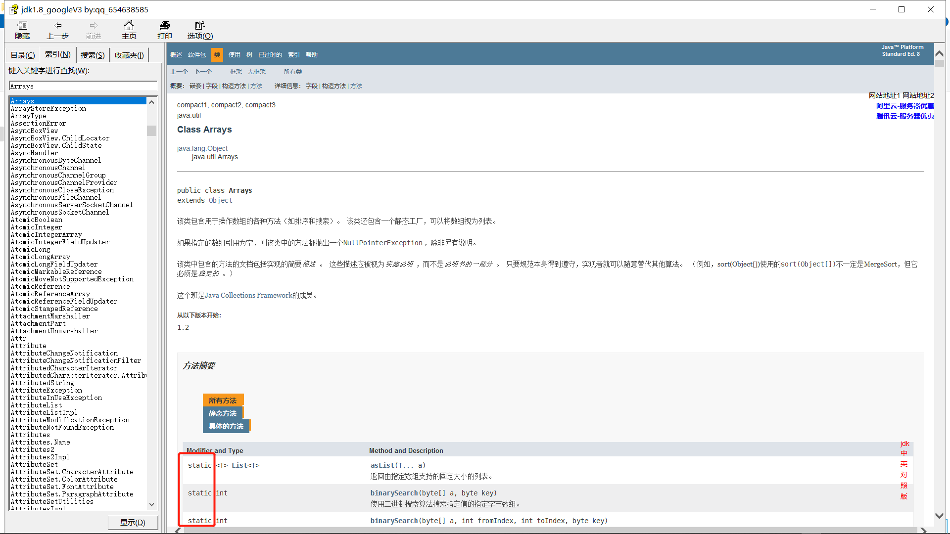Click the keyword input field containing Arrays
Image resolution: width=950 pixels, height=534 pixels.
click(83, 86)
